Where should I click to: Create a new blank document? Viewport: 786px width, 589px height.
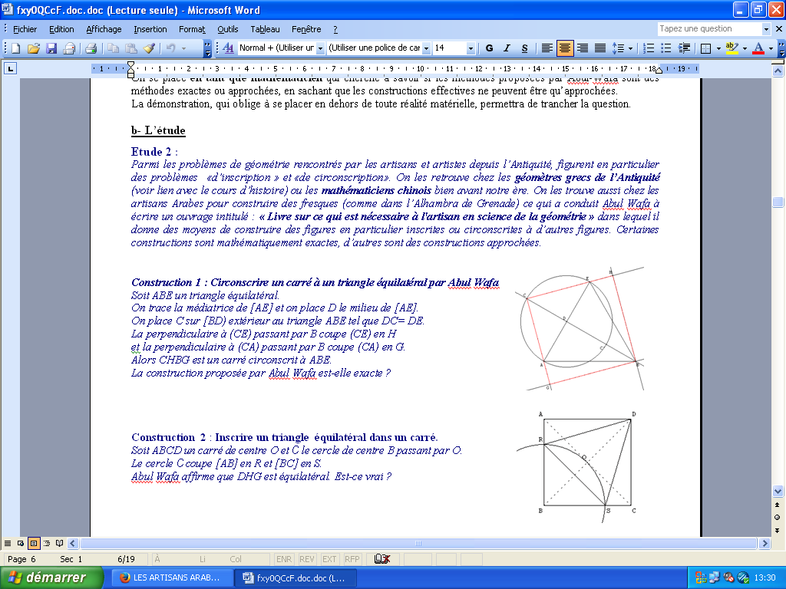click(15, 48)
